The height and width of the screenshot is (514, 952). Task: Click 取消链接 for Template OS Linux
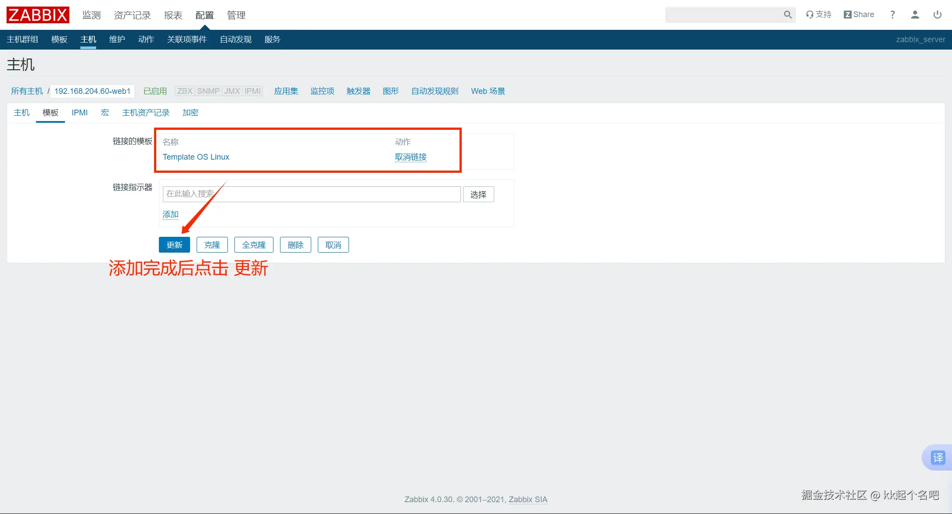(410, 157)
